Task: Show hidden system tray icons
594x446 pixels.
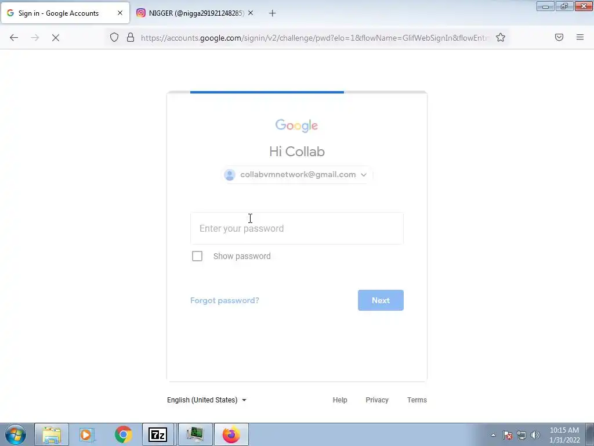Action: tap(493, 435)
